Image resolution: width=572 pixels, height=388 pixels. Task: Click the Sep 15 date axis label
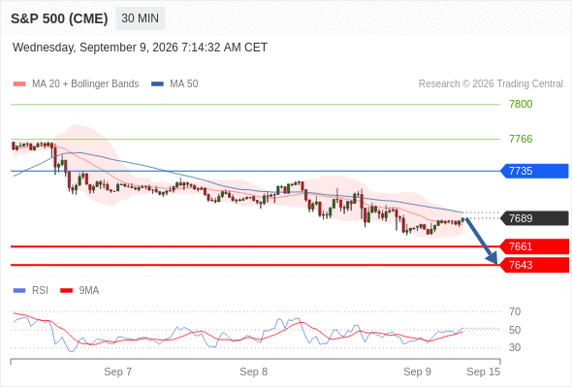(484, 372)
